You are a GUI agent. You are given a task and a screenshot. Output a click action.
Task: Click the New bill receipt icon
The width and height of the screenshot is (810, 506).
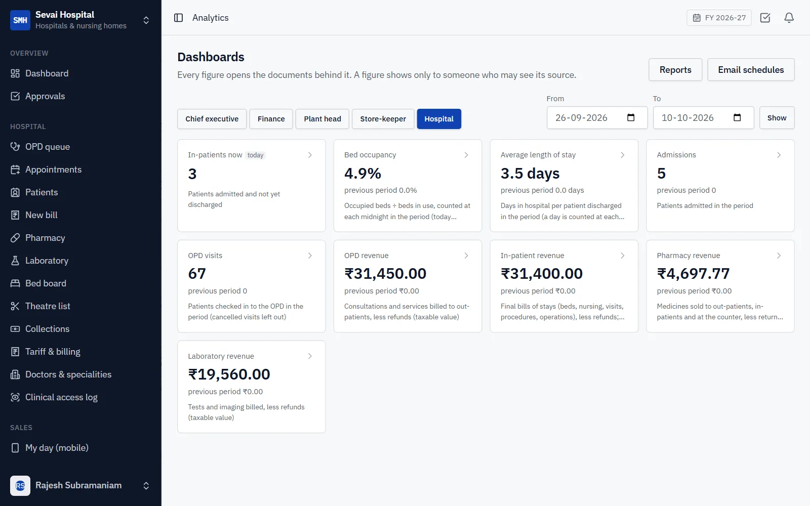(x=15, y=215)
